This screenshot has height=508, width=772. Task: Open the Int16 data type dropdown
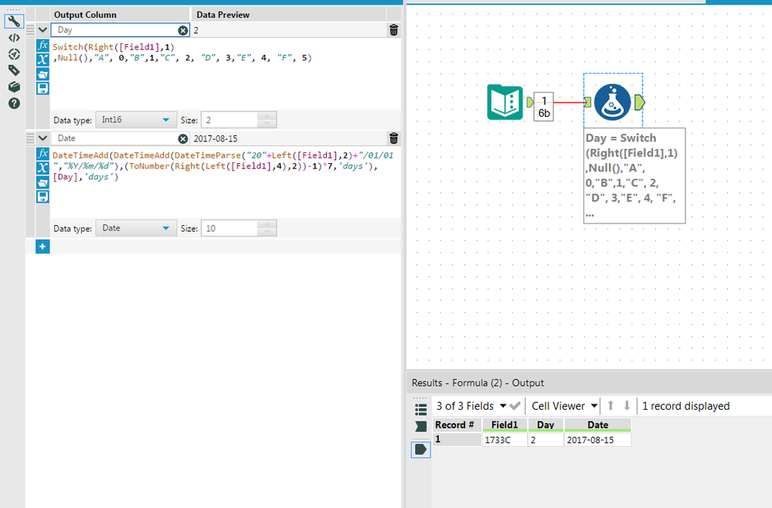(x=136, y=120)
